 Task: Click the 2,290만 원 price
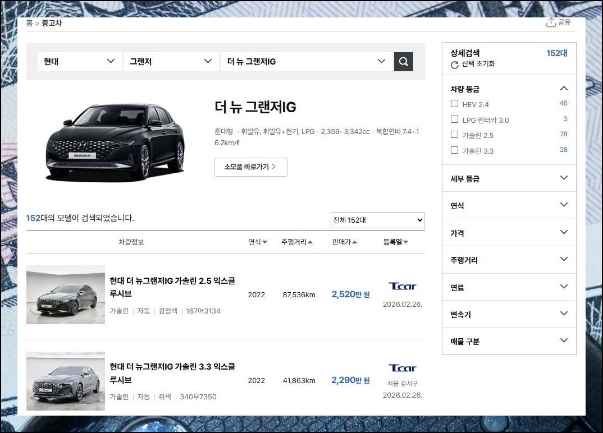[351, 380]
